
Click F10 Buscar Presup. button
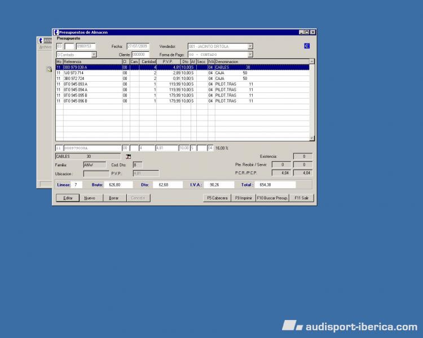(x=272, y=198)
